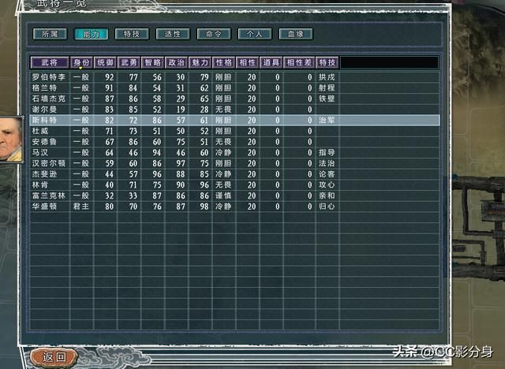Select officer 富兰克林

pyautogui.click(x=234, y=196)
